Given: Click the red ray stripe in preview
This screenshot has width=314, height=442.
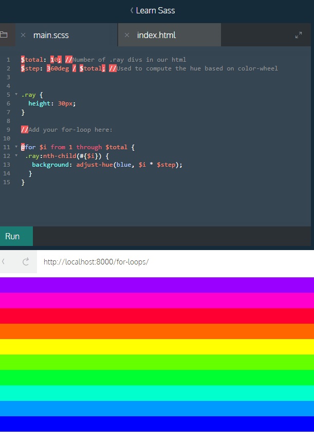Looking at the screenshot, I should click(x=157, y=316).
